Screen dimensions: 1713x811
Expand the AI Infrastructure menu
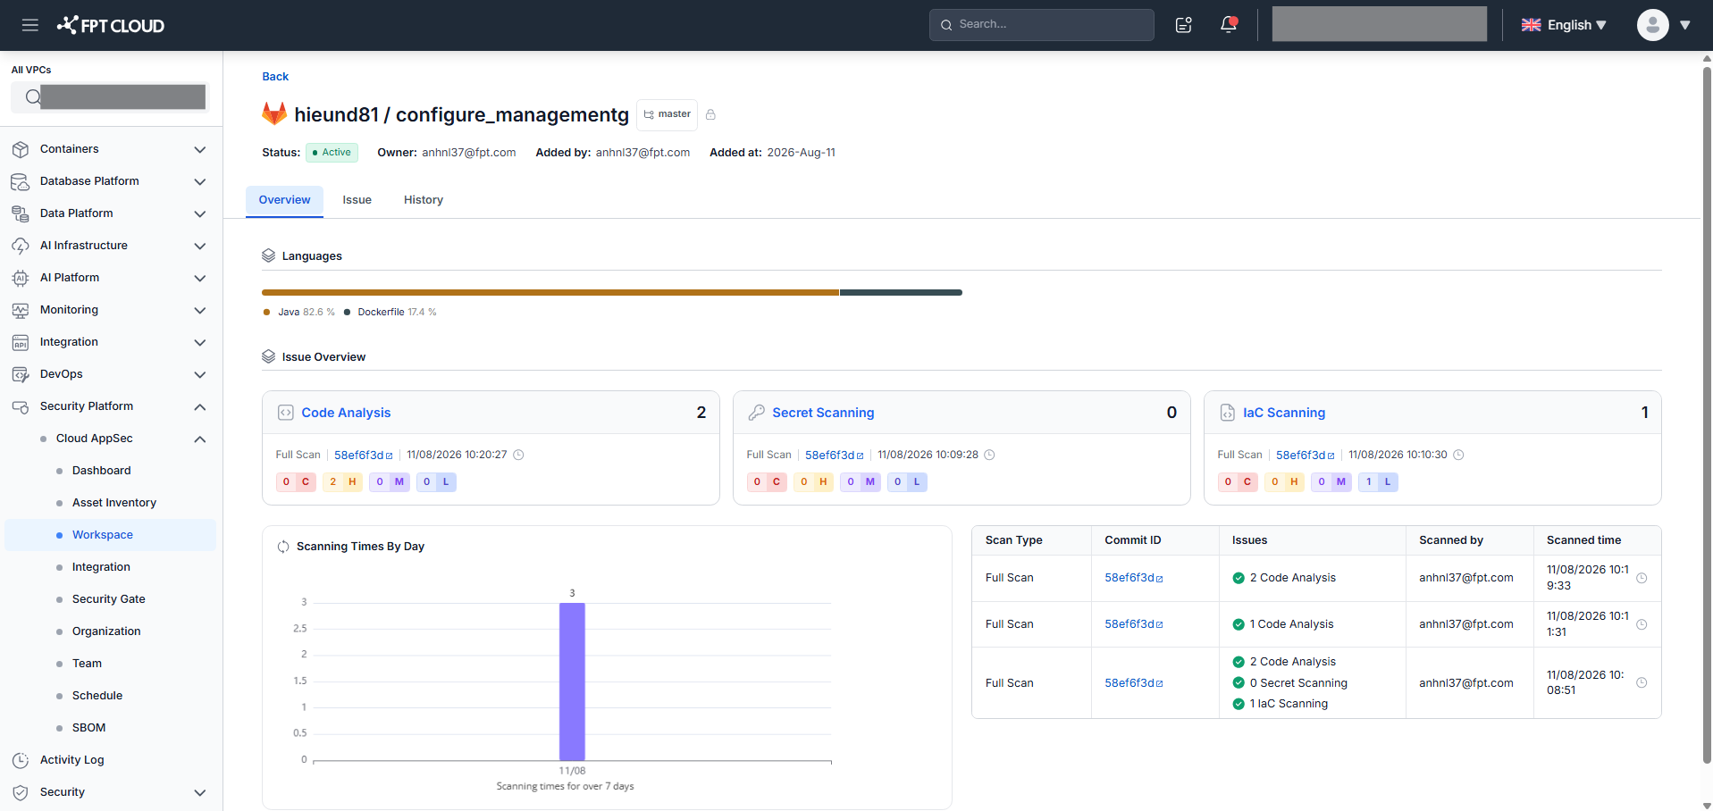tap(200, 246)
